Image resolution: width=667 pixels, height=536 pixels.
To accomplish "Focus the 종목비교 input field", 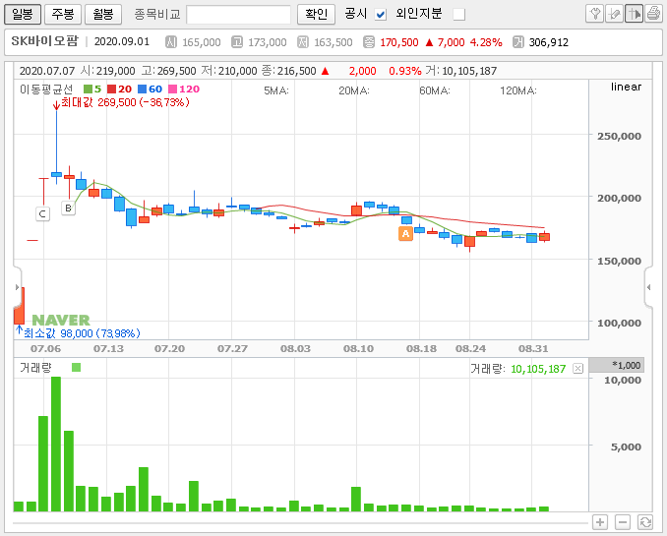I will click(x=239, y=15).
